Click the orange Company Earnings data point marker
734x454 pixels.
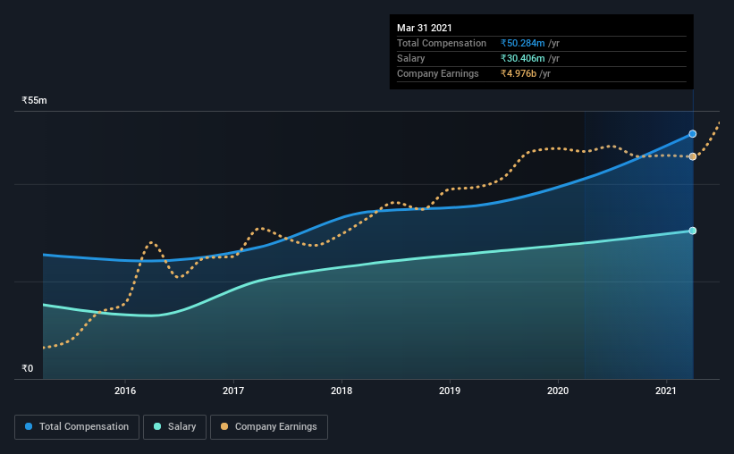[x=692, y=156]
